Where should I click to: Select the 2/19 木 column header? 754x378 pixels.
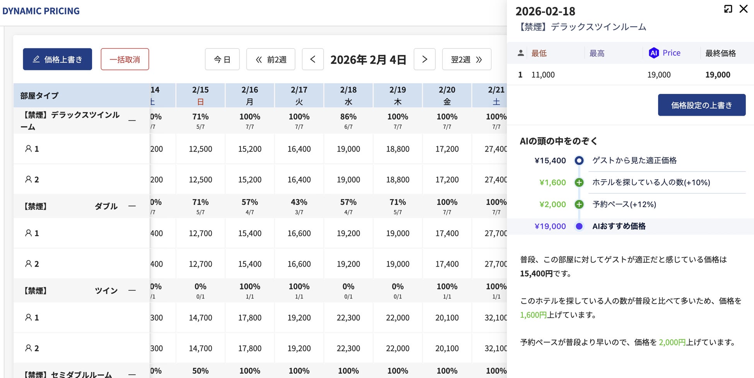pos(397,95)
